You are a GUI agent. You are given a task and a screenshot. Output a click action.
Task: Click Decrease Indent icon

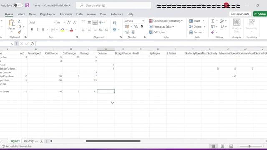[101, 30]
